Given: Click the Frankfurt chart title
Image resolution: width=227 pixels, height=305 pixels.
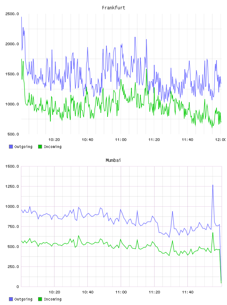Looking at the screenshot, I should (113, 8).
